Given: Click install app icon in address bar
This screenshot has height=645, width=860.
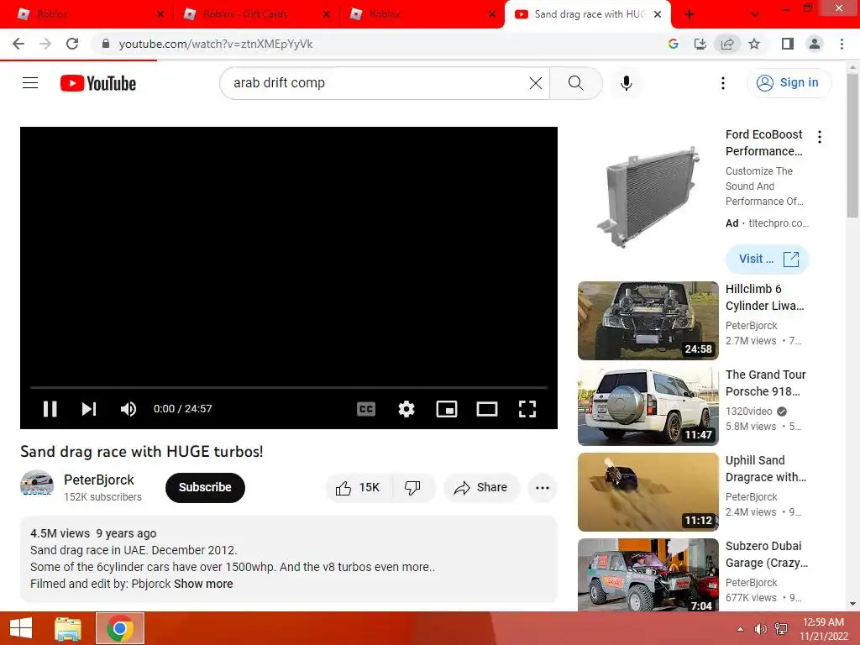Looking at the screenshot, I should pos(700,44).
